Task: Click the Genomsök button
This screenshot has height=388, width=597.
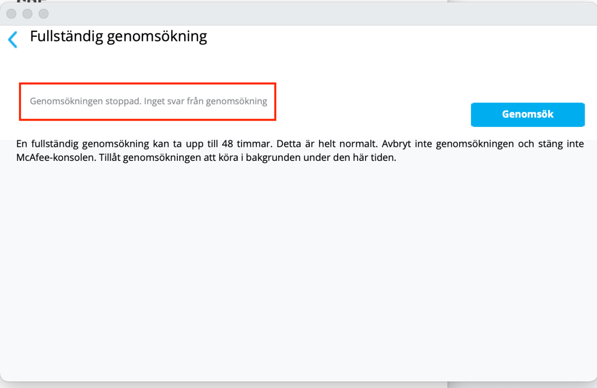Action: (527, 115)
